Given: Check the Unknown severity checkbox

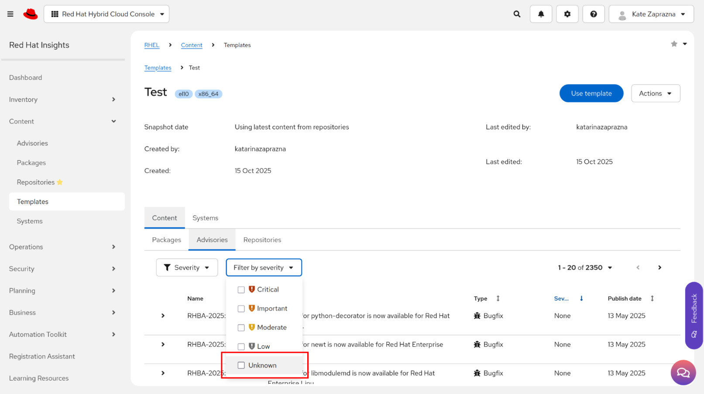Looking at the screenshot, I should [x=241, y=365].
